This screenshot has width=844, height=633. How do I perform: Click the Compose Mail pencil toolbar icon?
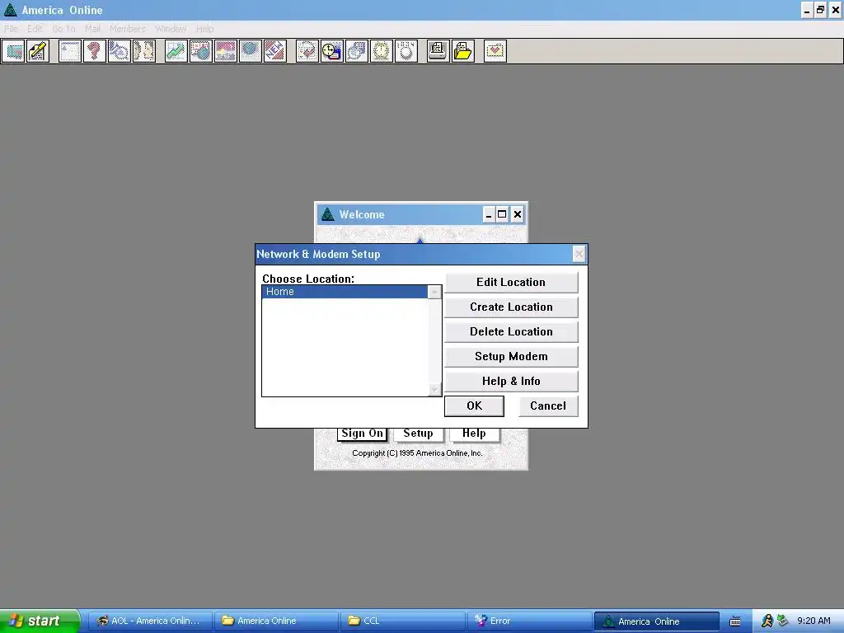point(38,51)
